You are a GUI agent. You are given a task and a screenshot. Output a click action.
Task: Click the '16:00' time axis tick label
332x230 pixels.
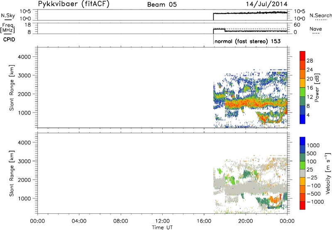coord(204,221)
